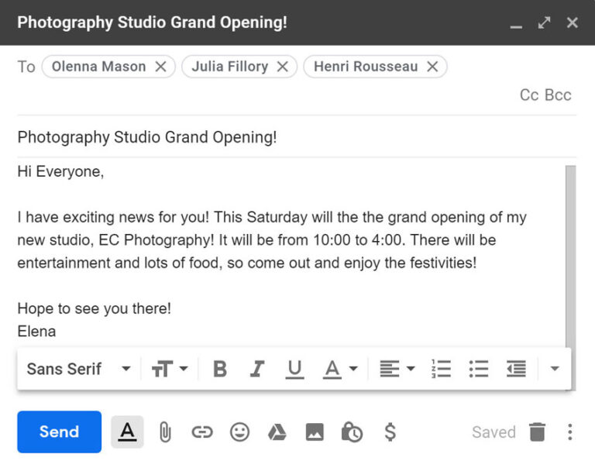Screen dimensions: 595x468
Task: Send the email with the Send button
Action: (59, 432)
